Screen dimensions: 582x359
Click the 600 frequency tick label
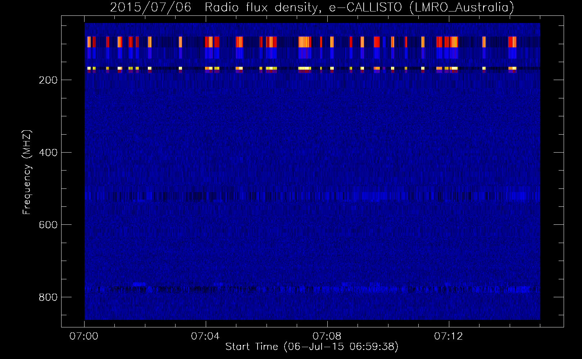(48, 225)
